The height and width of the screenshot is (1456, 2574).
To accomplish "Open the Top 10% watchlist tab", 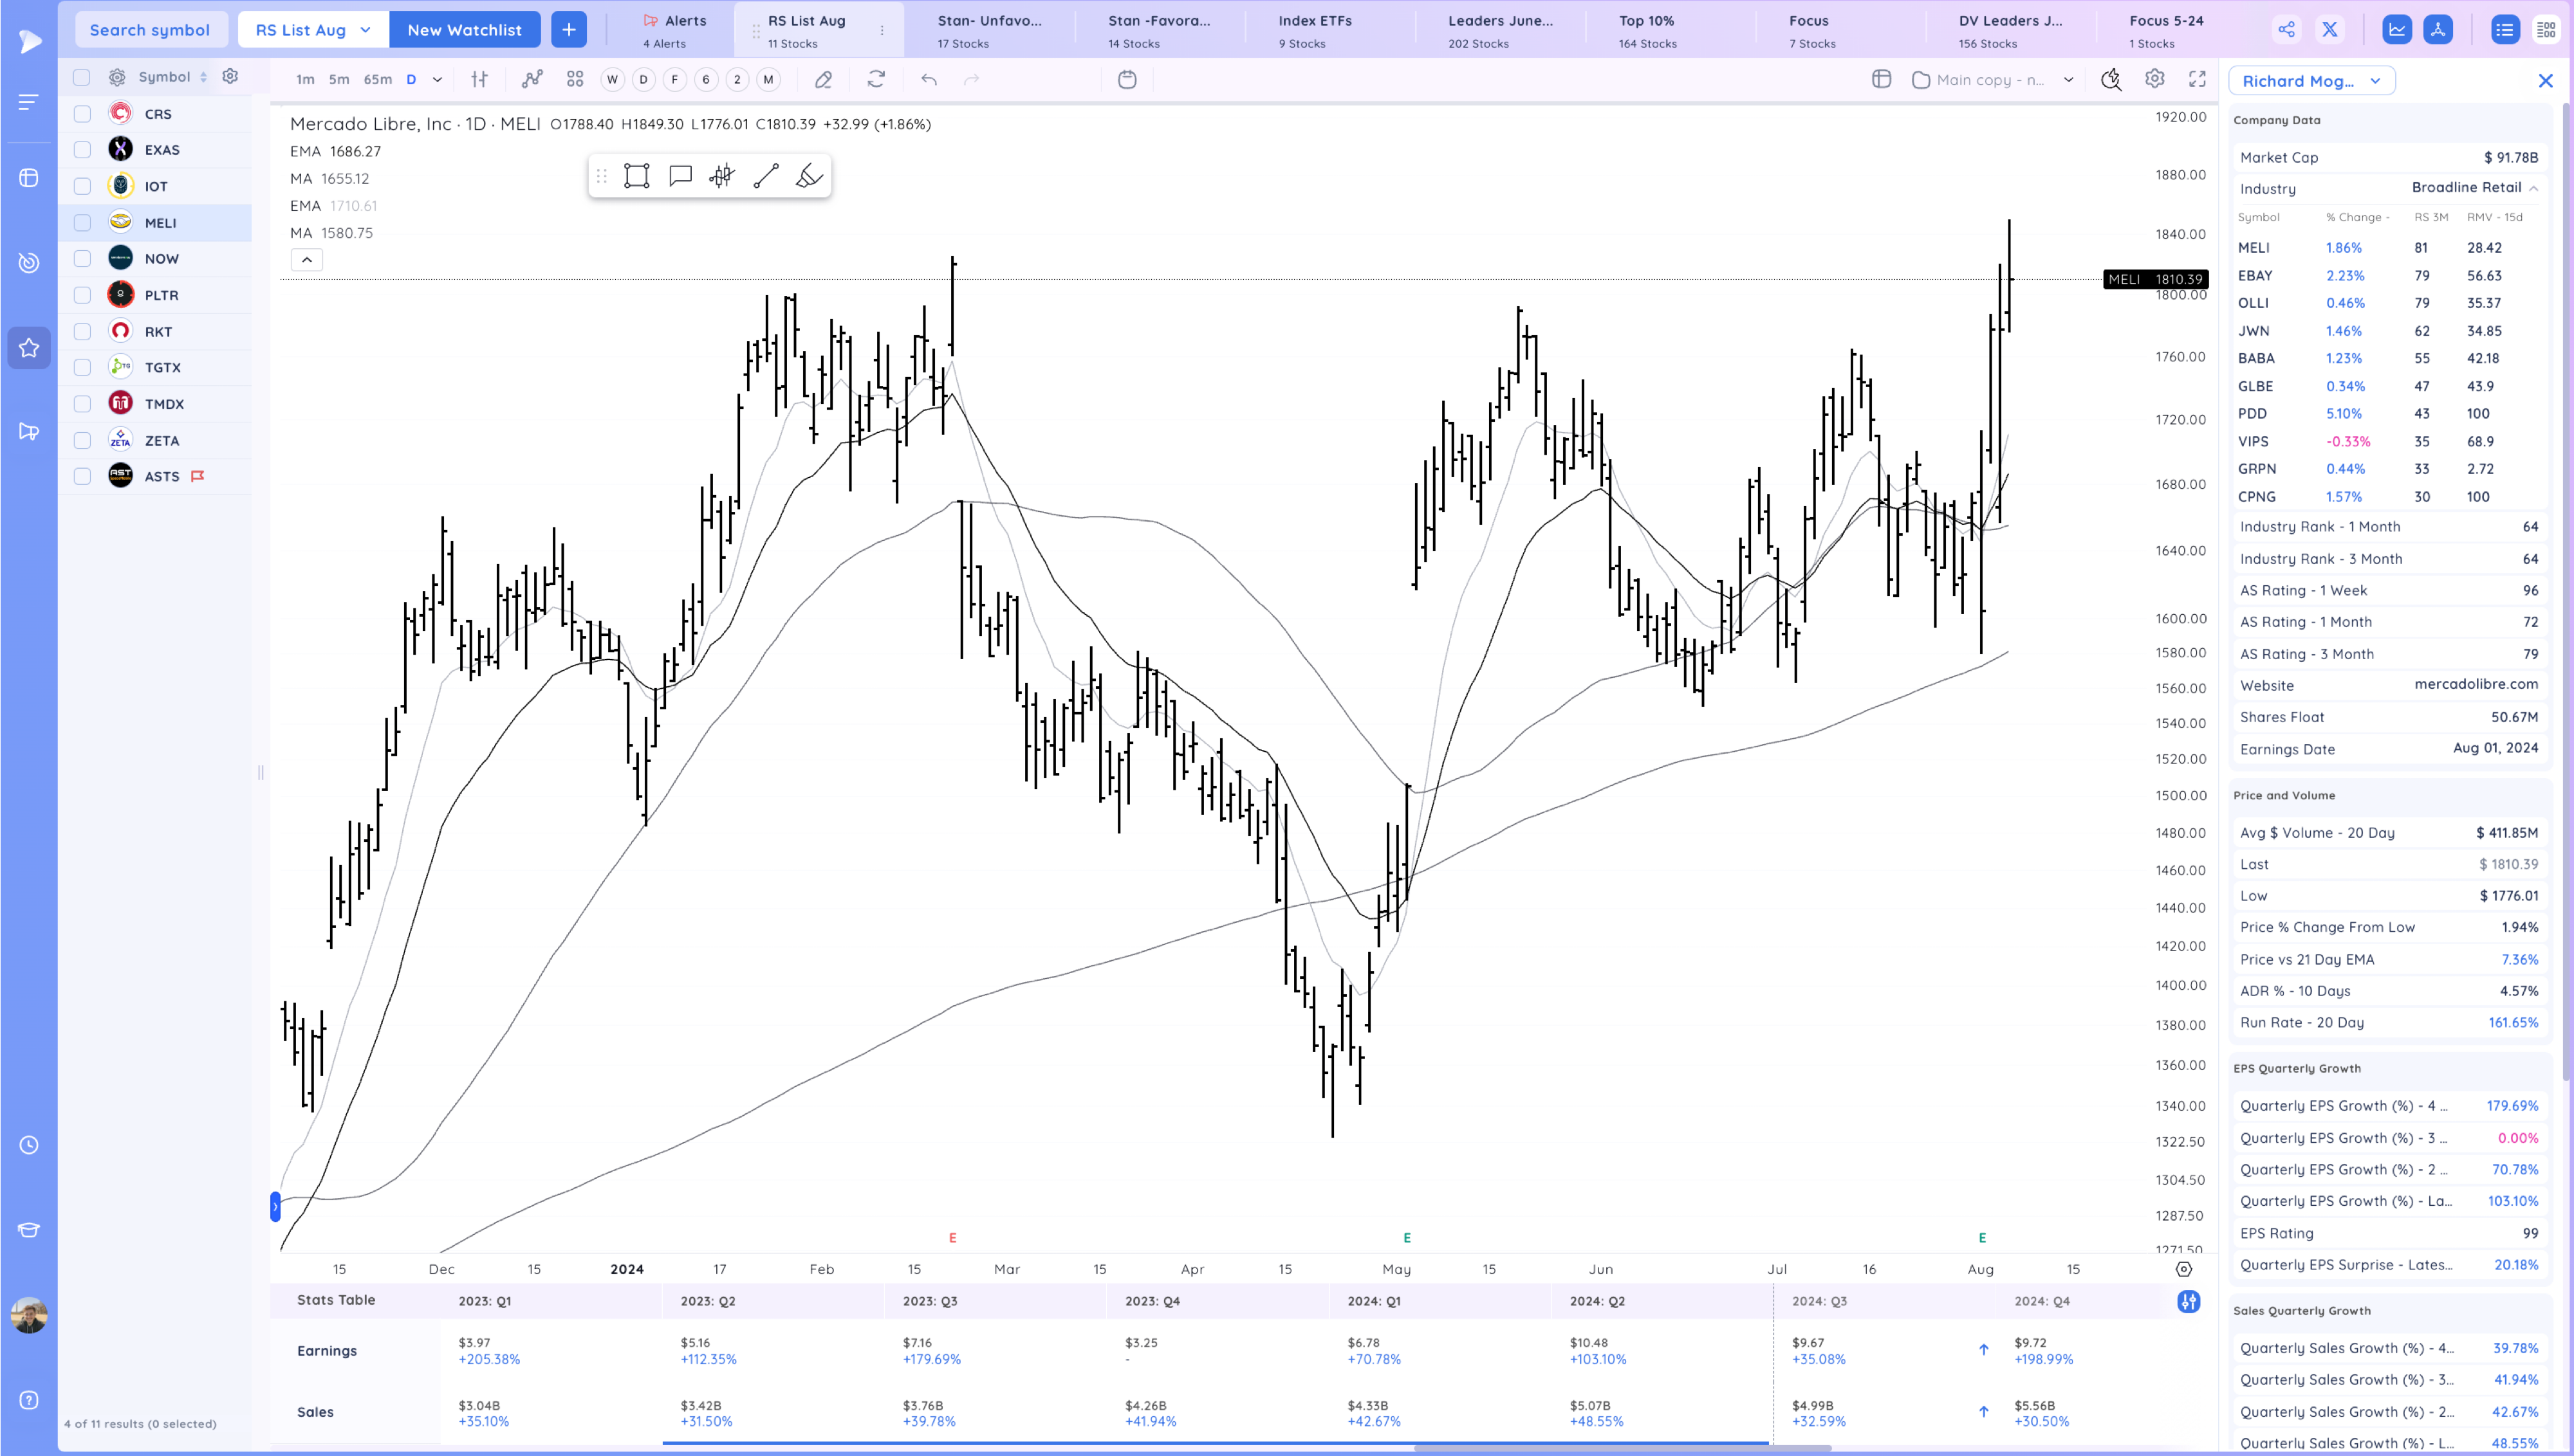I will point(1647,30).
